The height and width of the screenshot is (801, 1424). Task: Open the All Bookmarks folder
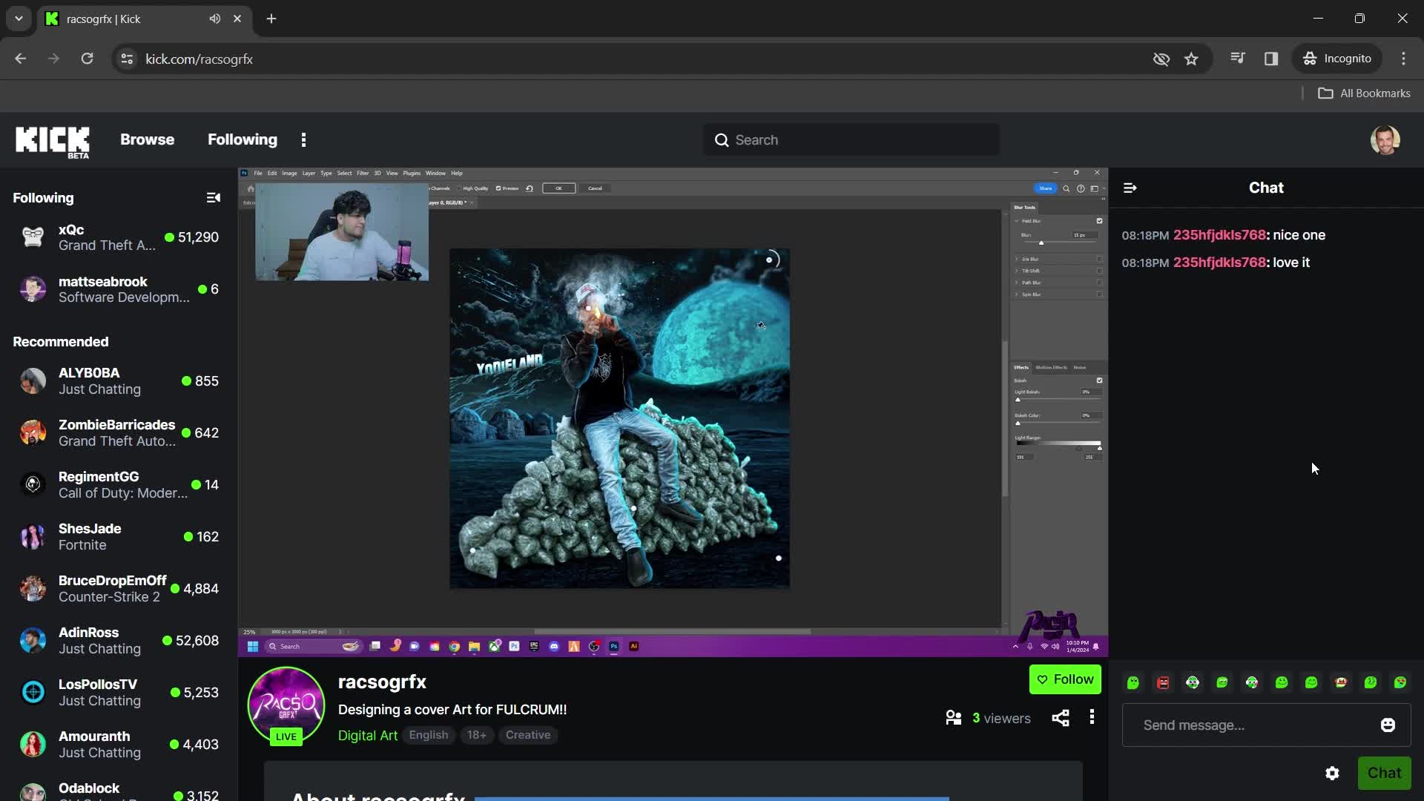pos(1365,93)
